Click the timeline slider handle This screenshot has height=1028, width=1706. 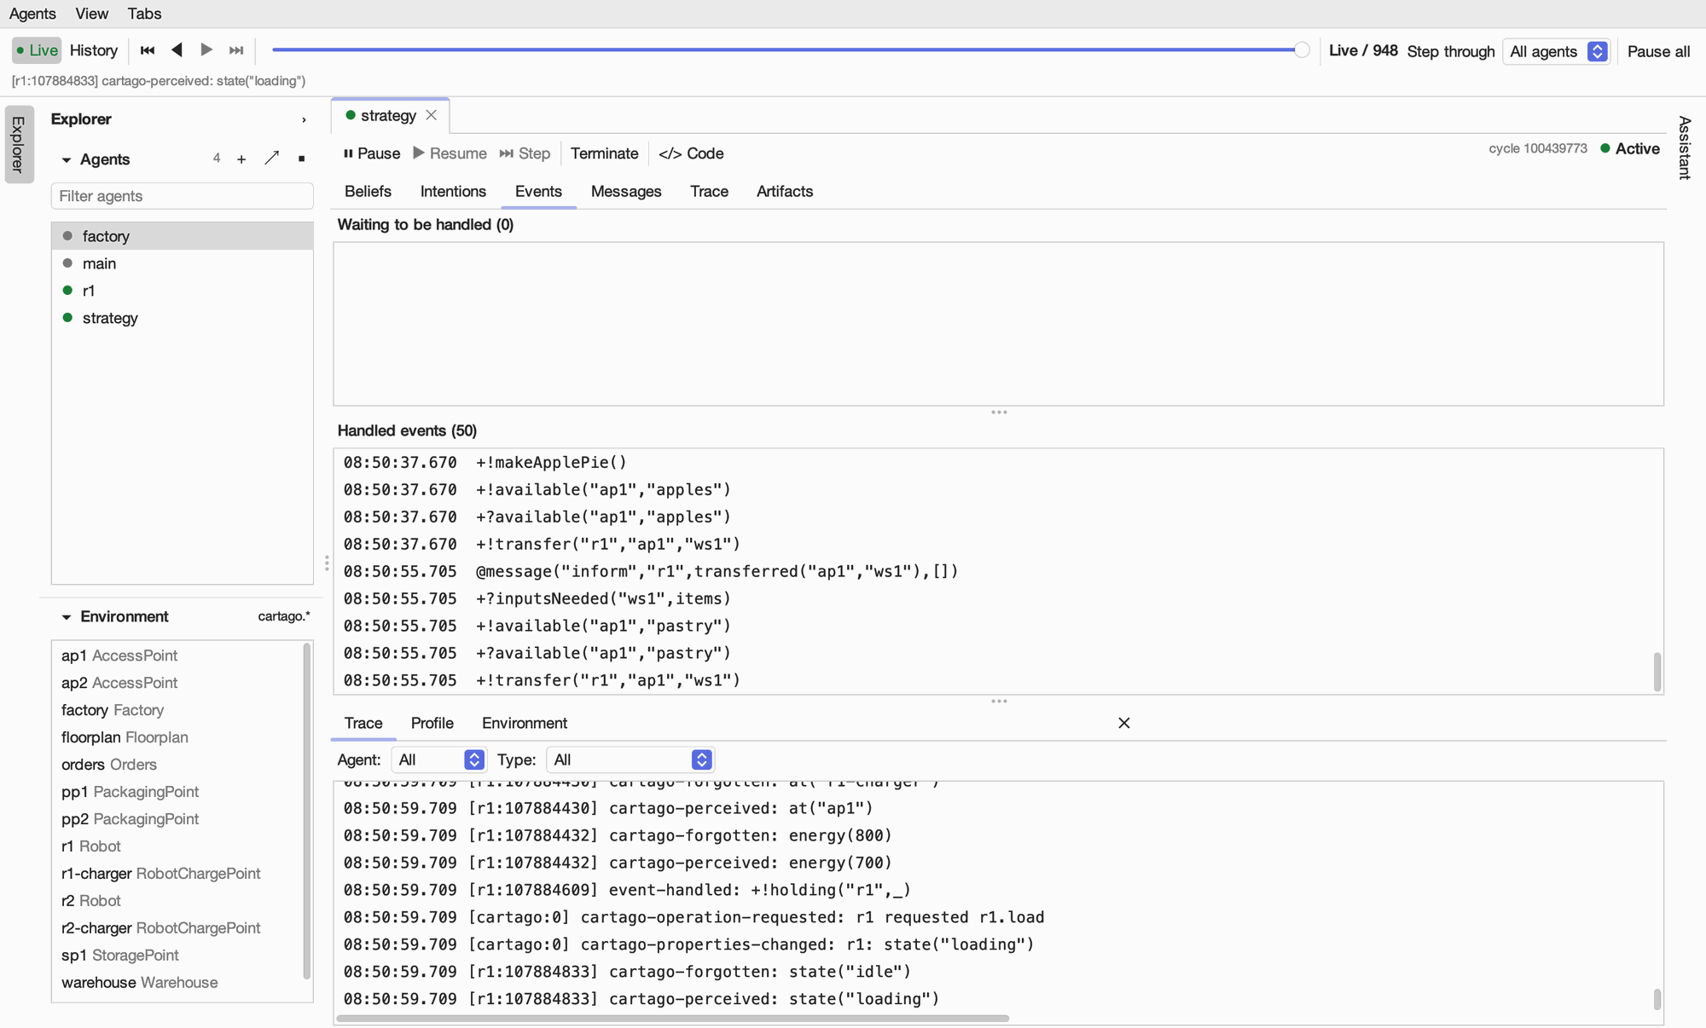pos(1302,50)
